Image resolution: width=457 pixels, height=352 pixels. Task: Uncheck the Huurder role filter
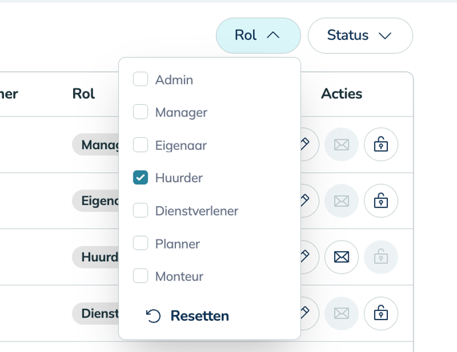pyautogui.click(x=140, y=178)
